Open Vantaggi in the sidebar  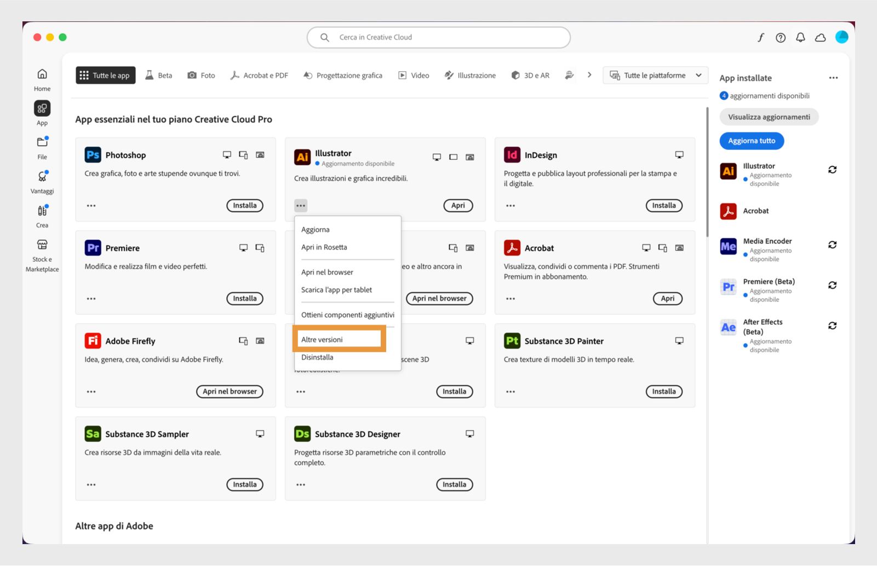tap(42, 182)
